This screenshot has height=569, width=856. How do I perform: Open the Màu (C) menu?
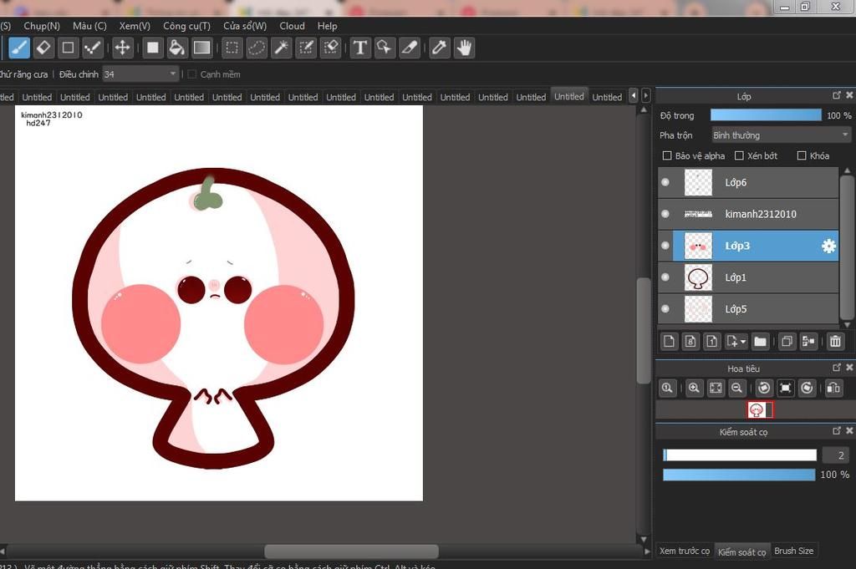pos(89,26)
